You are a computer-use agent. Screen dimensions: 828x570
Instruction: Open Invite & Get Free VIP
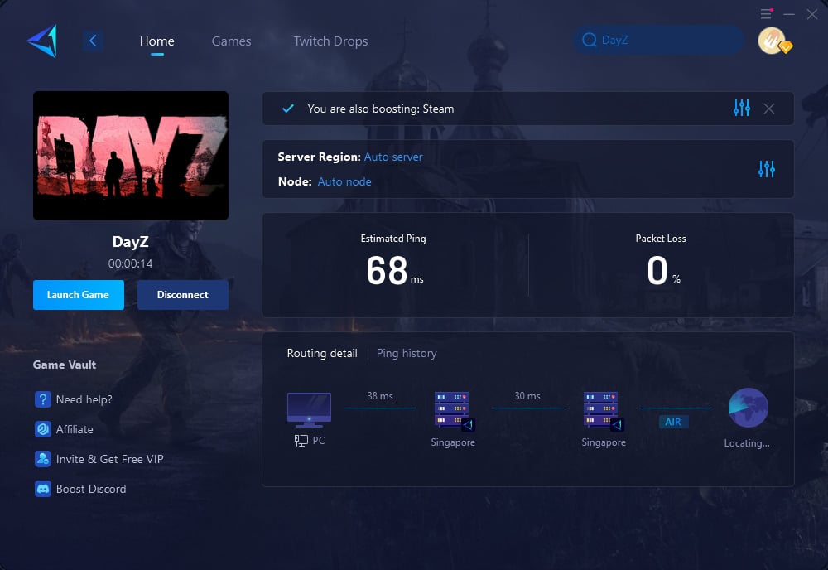(110, 459)
